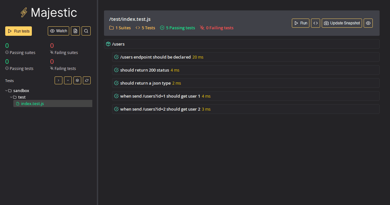Select the 0 Failing tests label
The width and height of the screenshot is (390, 205).
pyautogui.click(x=216, y=28)
